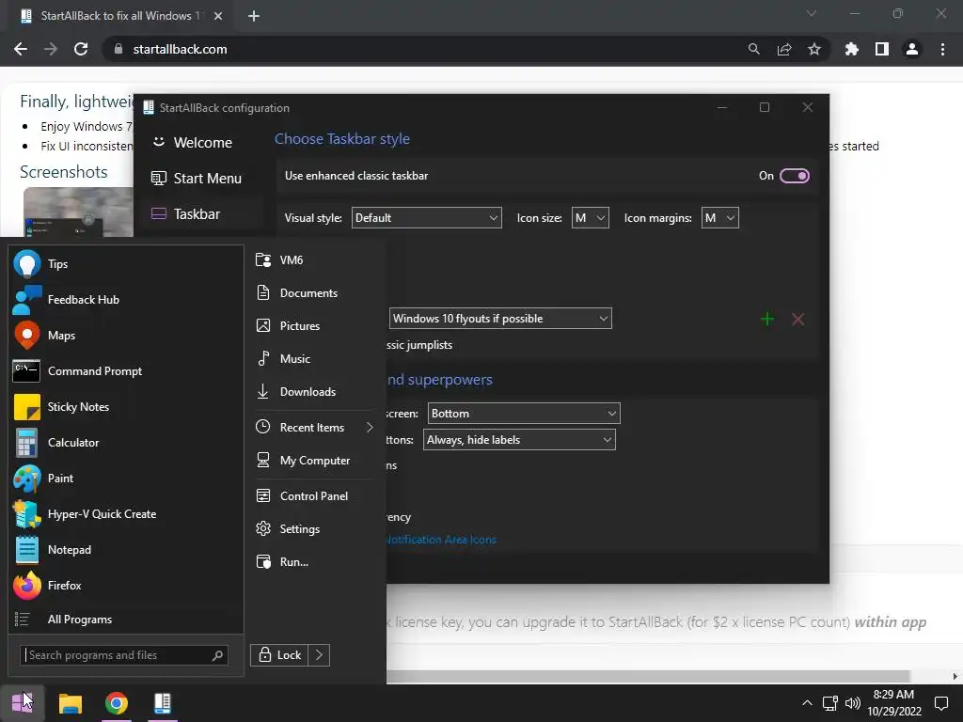Click the Lock button
963x722 pixels.
coord(279,655)
